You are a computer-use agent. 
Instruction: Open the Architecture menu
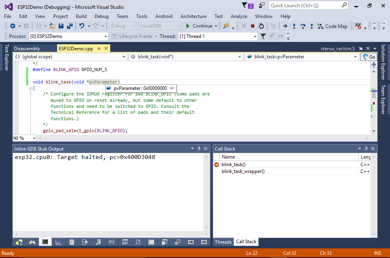[193, 16]
